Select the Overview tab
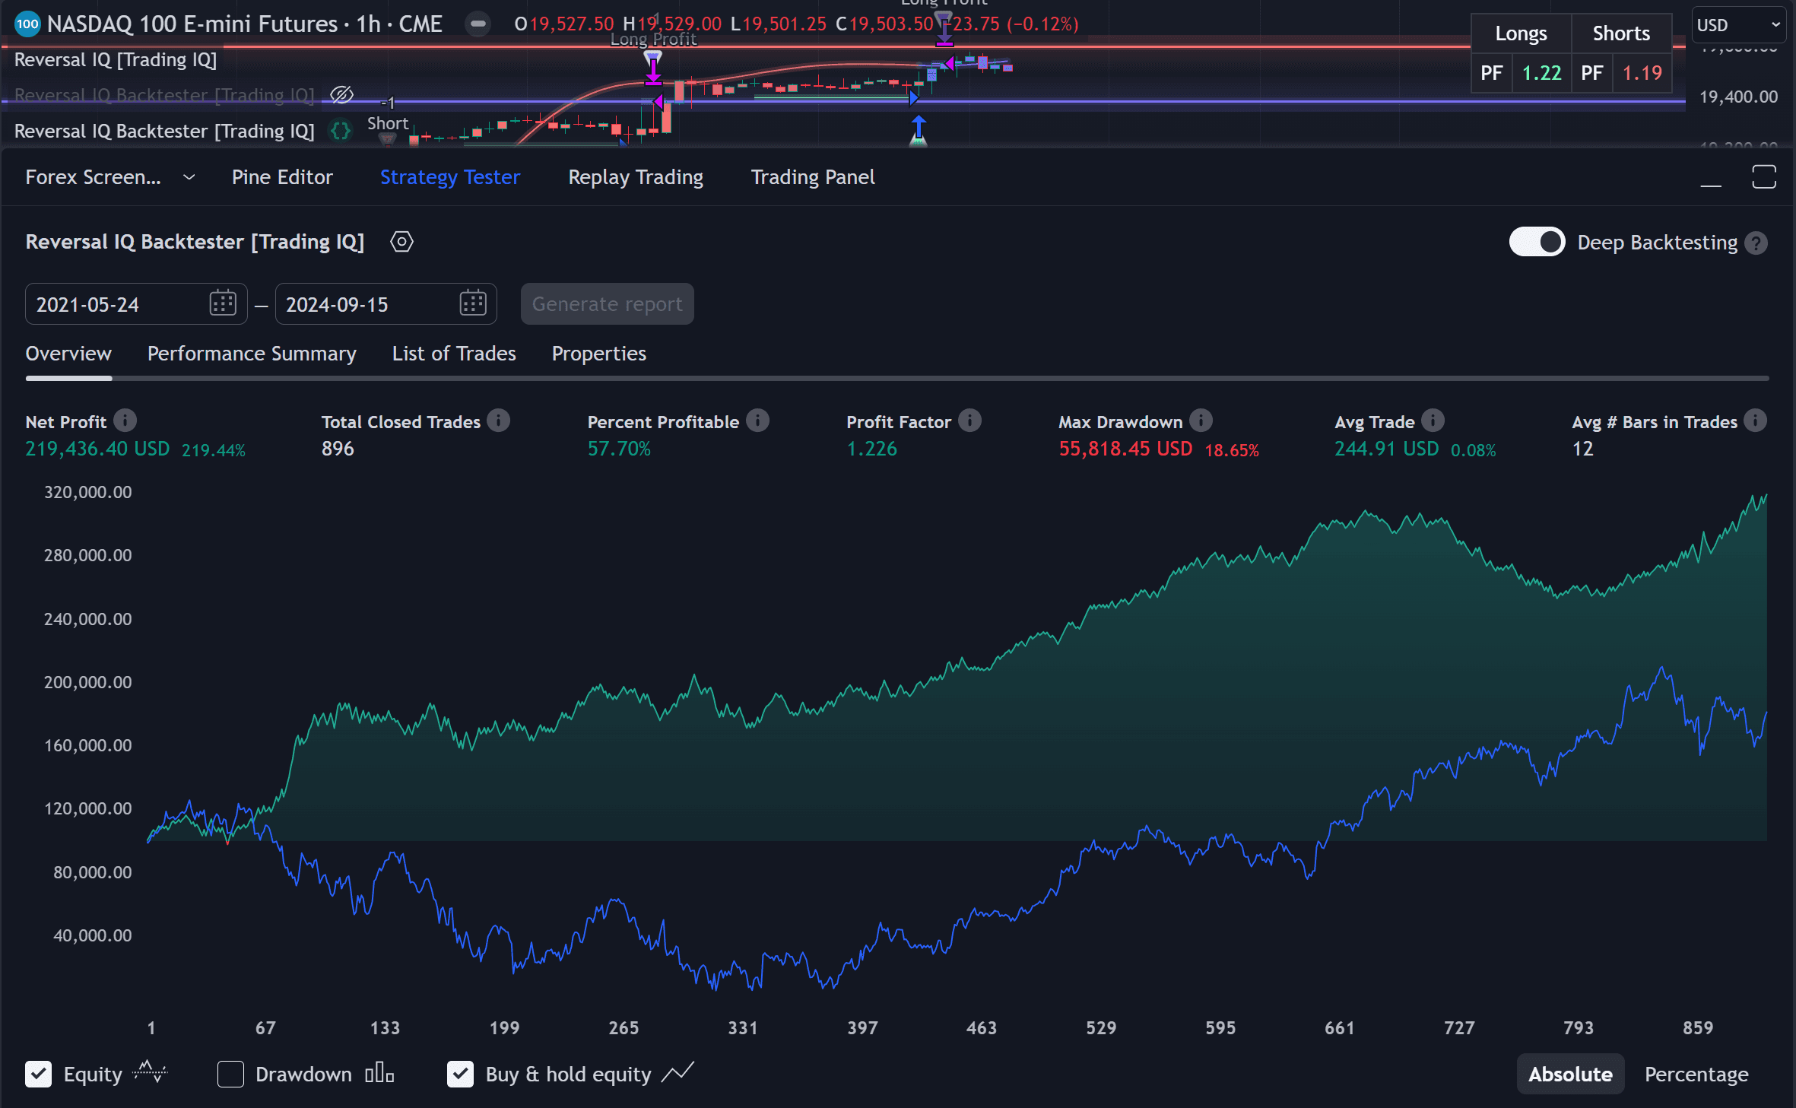 (x=68, y=354)
